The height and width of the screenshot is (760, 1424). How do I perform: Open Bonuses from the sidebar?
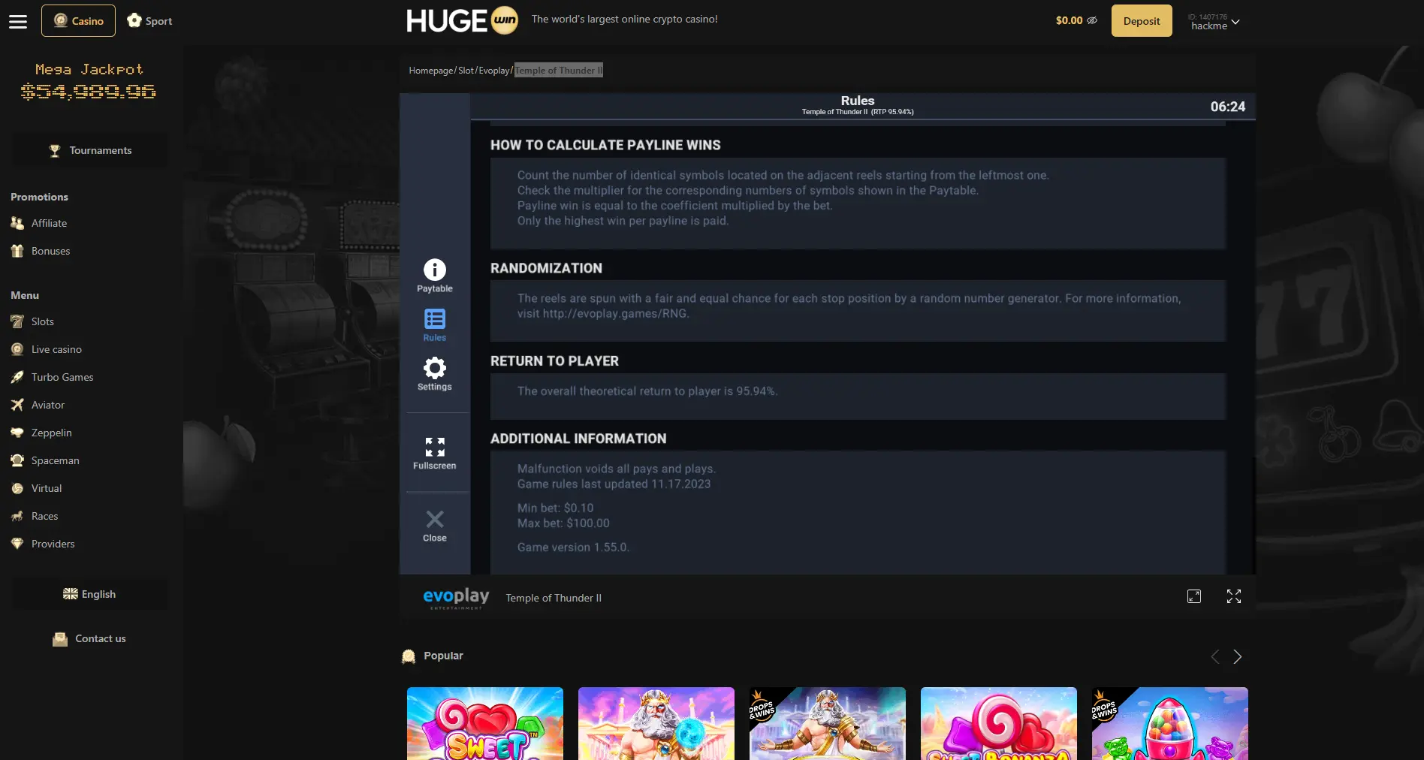pyautogui.click(x=50, y=251)
